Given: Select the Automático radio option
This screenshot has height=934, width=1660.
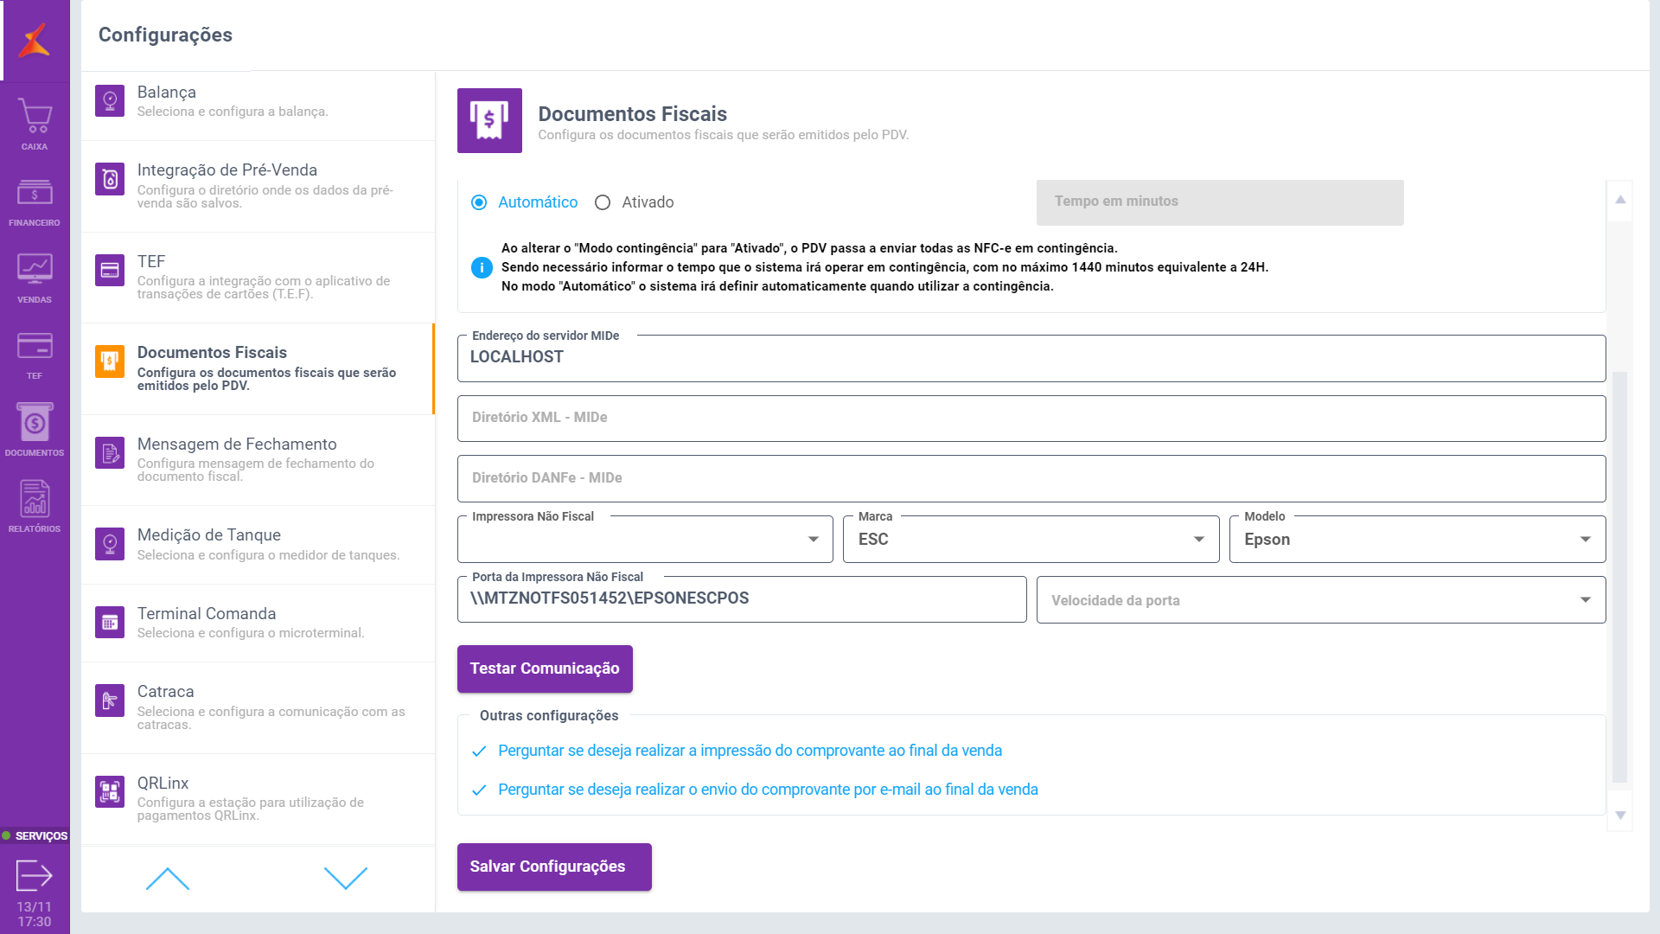Looking at the screenshot, I should [x=479, y=202].
